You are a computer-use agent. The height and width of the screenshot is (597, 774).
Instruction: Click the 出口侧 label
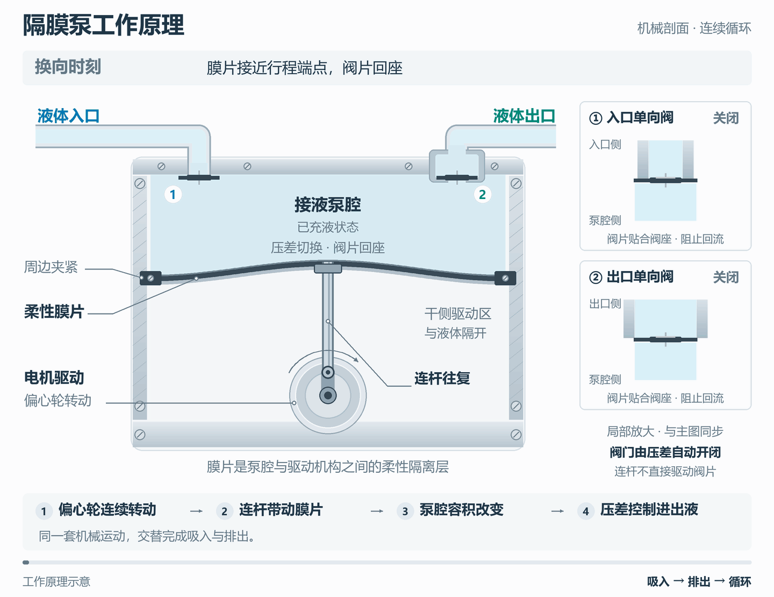pos(605,303)
